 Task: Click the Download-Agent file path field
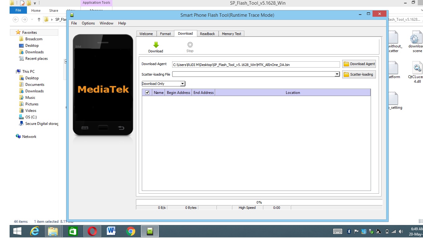[x=256, y=64]
